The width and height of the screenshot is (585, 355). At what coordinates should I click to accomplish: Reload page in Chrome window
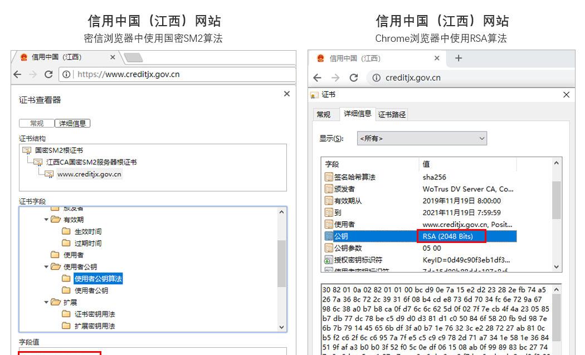click(x=354, y=77)
